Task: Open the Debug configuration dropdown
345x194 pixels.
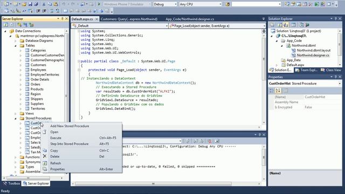Action: (175, 4)
